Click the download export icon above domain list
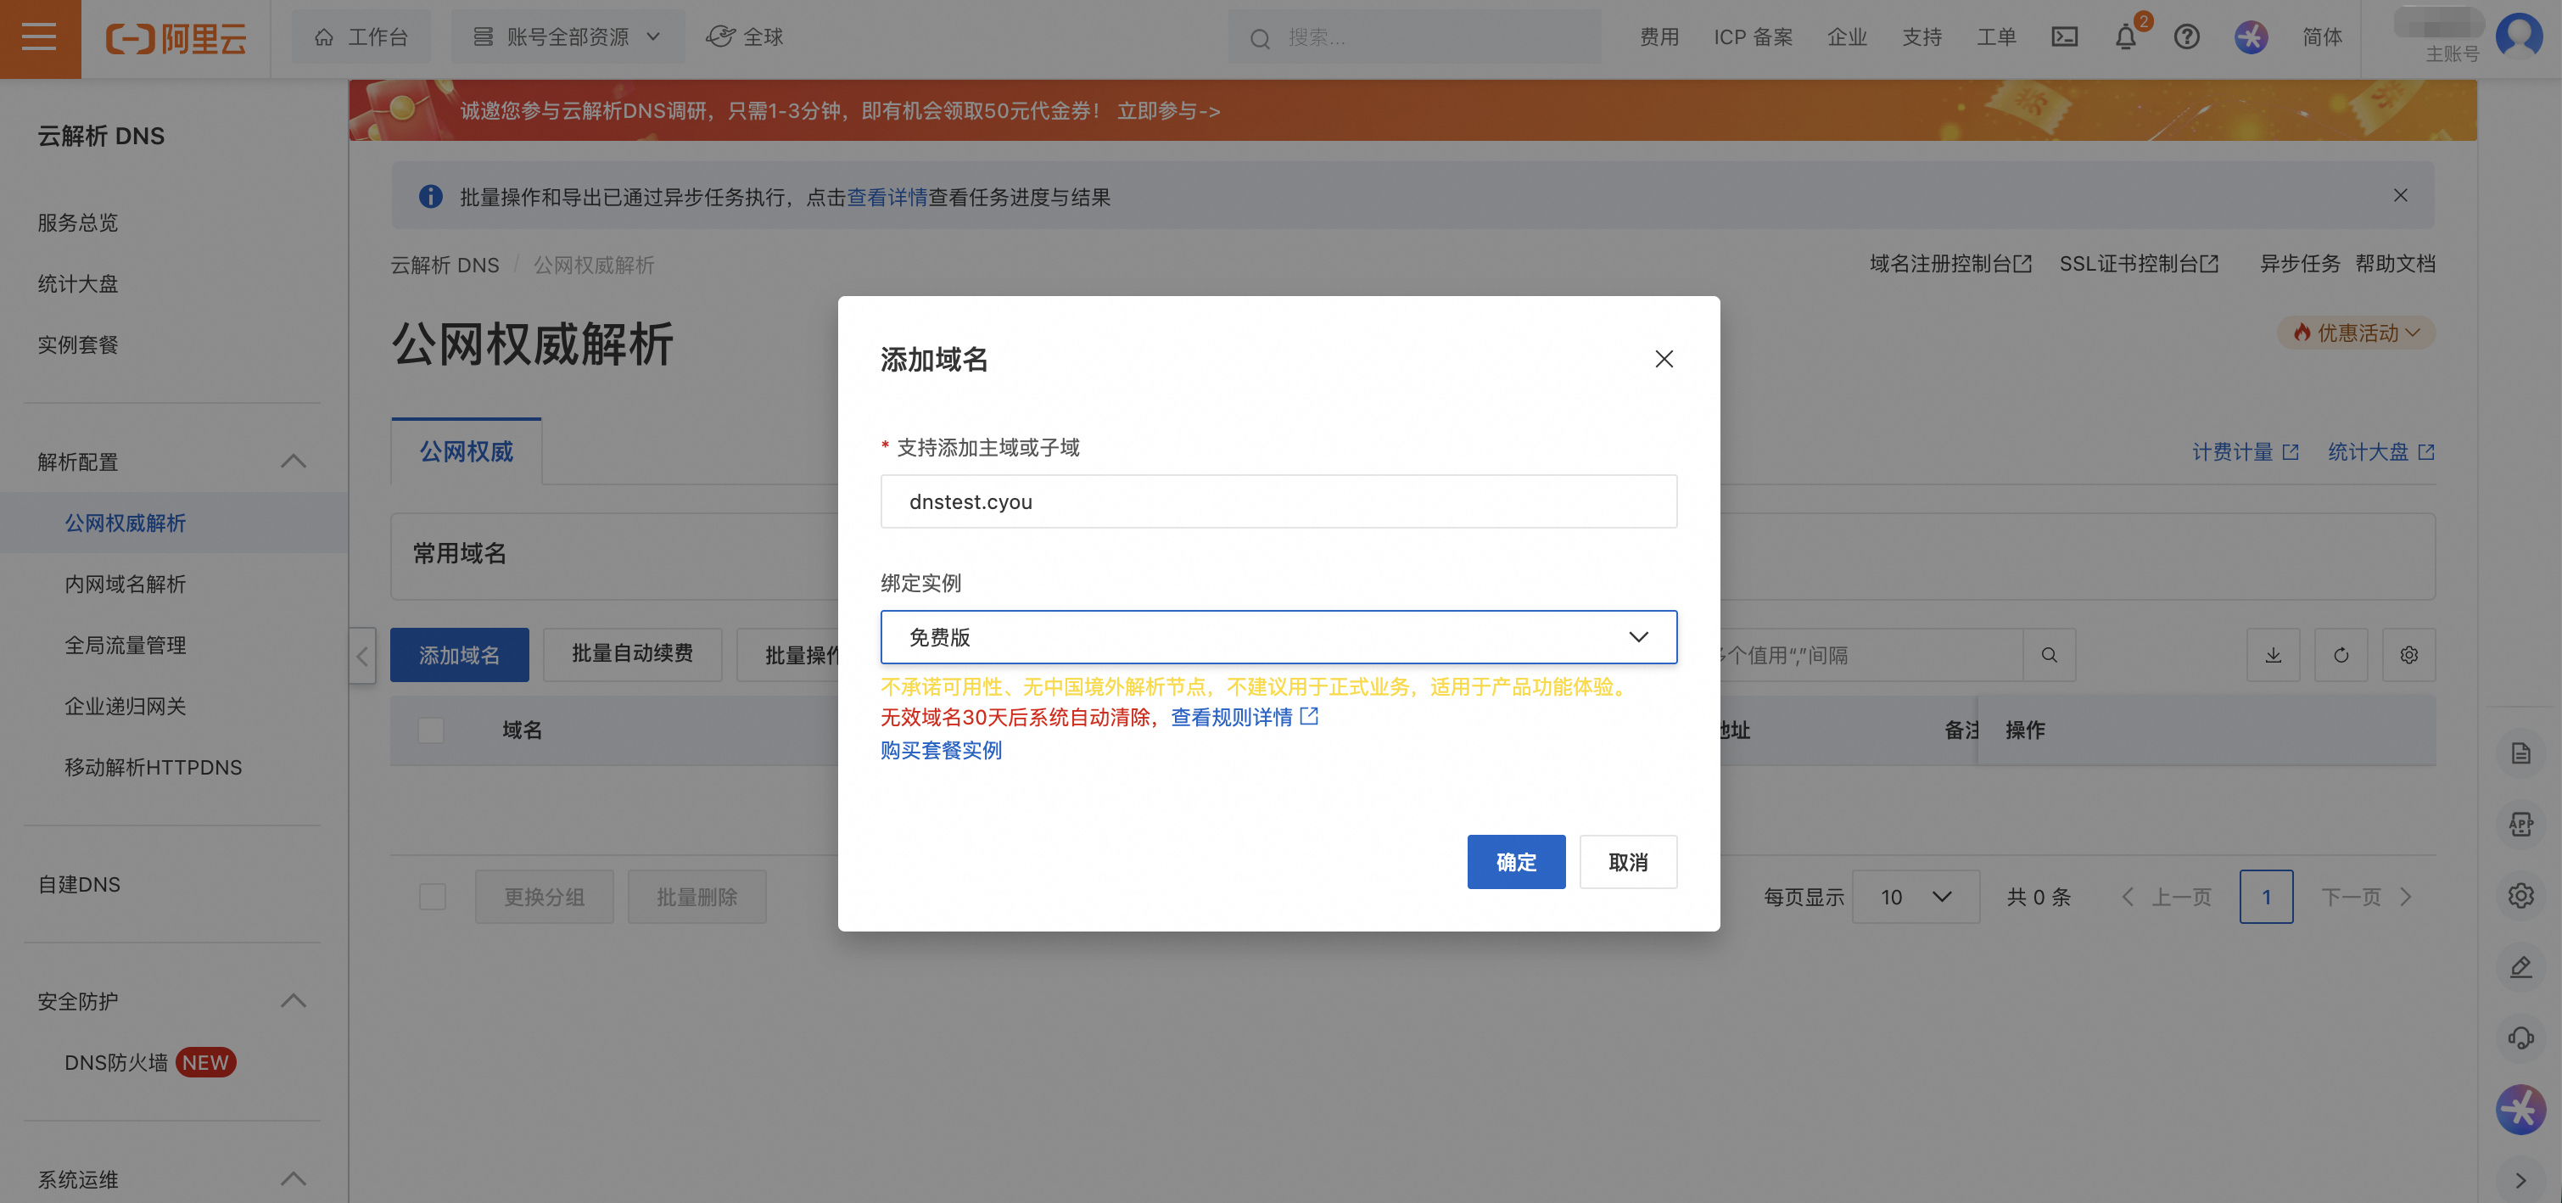The height and width of the screenshot is (1203, 2562). pos(2273,654)
